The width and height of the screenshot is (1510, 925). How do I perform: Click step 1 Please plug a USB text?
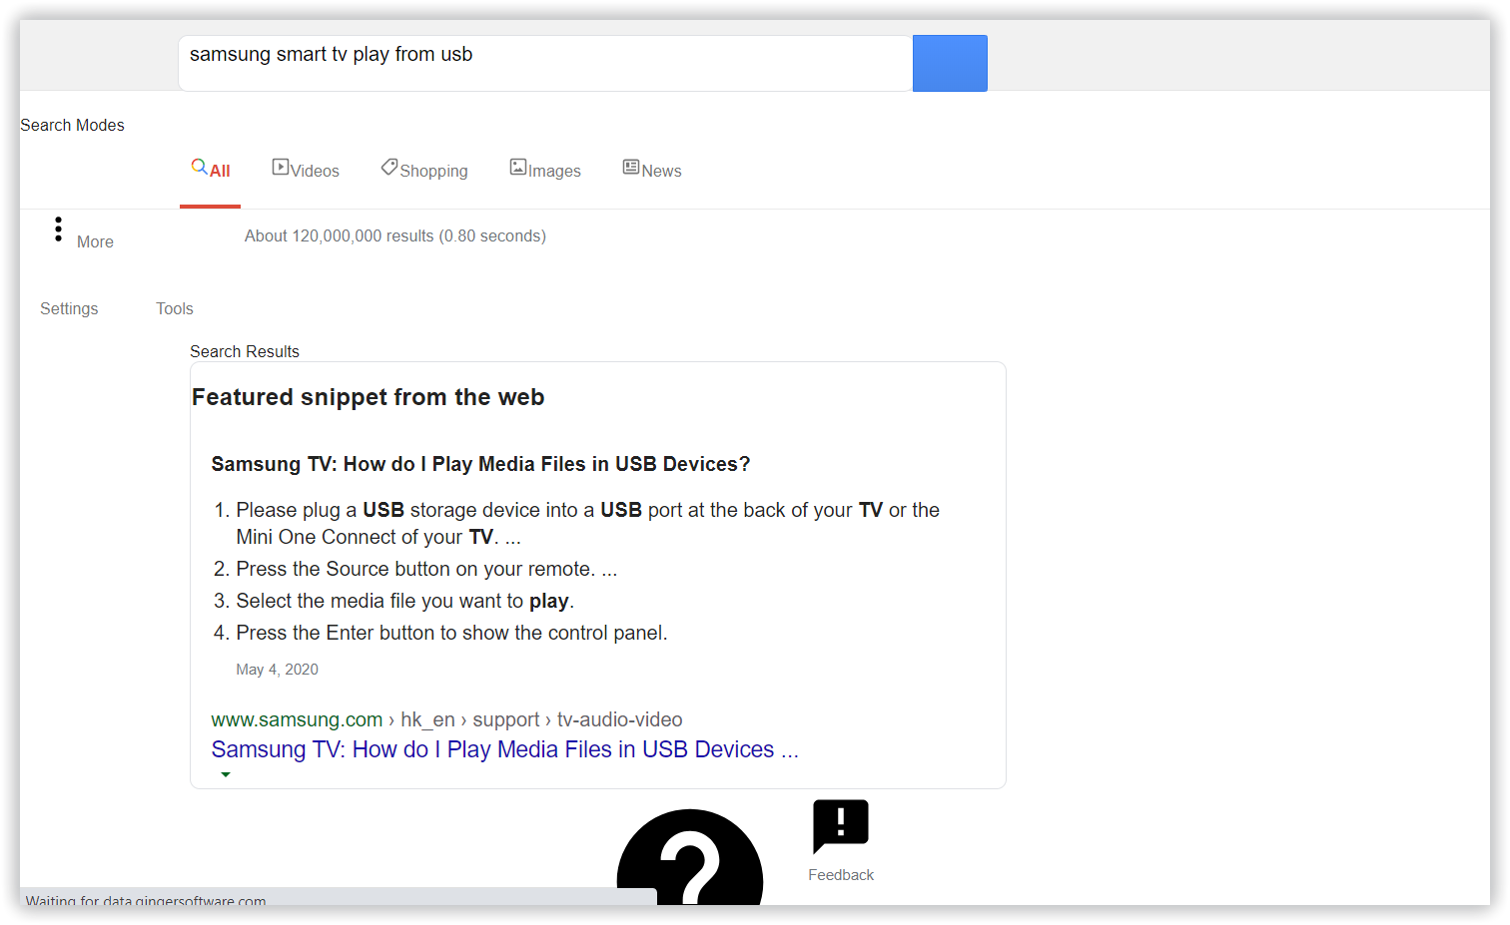coord(587,523)
